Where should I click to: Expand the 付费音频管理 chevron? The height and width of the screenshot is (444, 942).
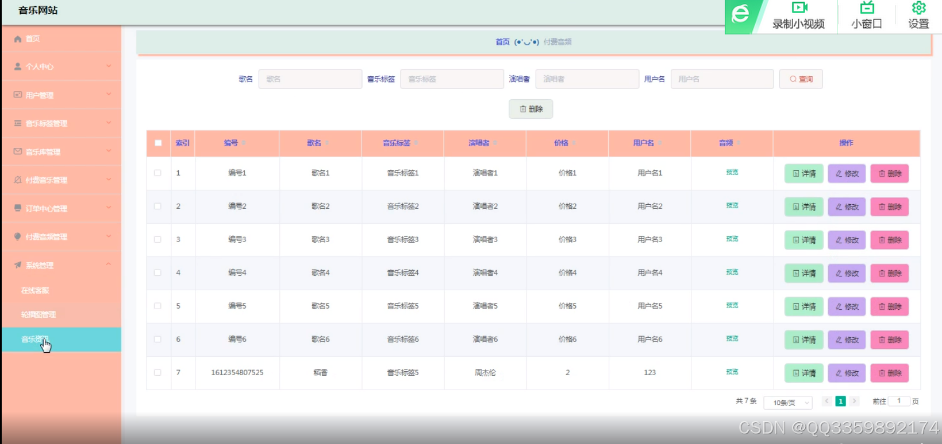coord(109,236)
